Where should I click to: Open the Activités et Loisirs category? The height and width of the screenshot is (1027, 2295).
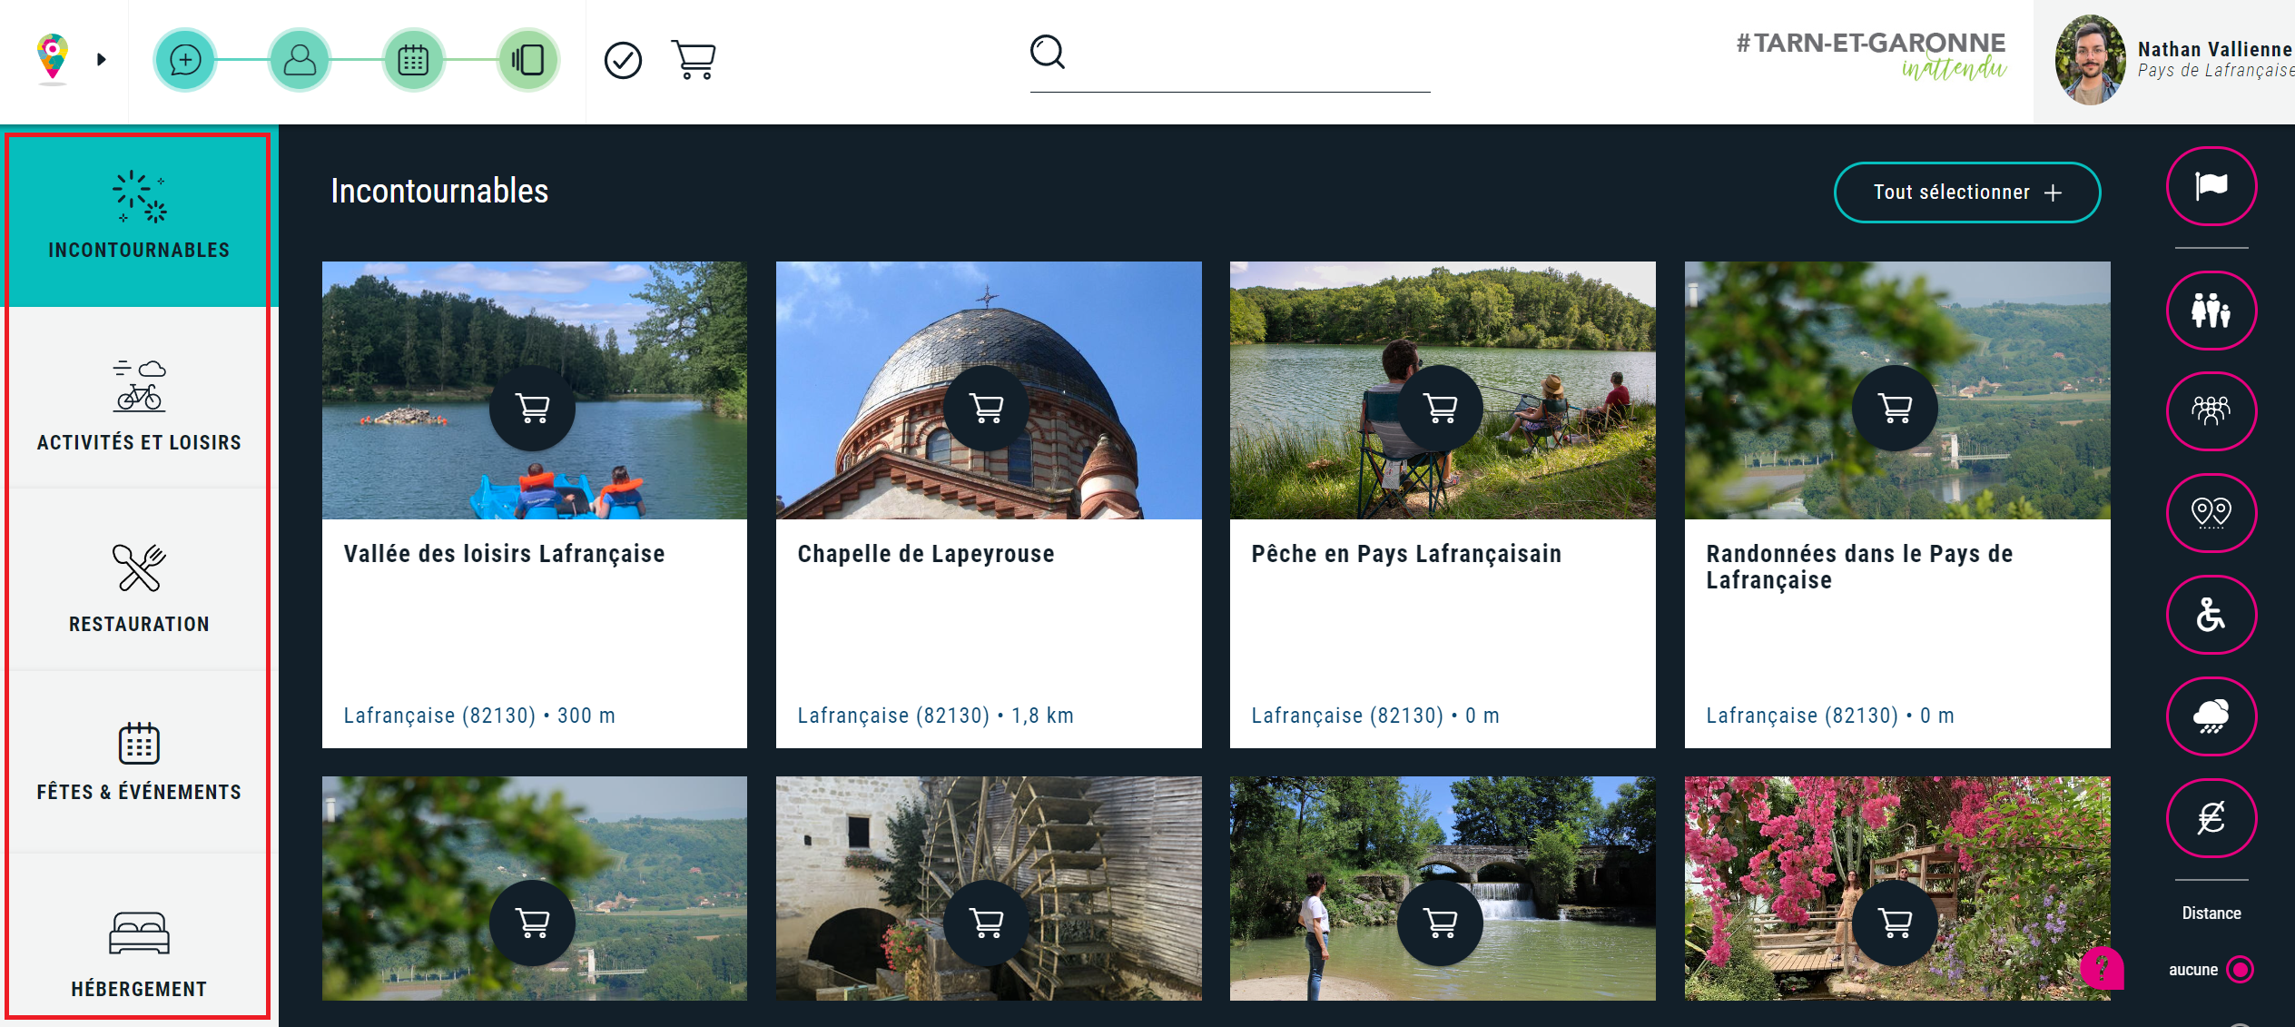139,404
